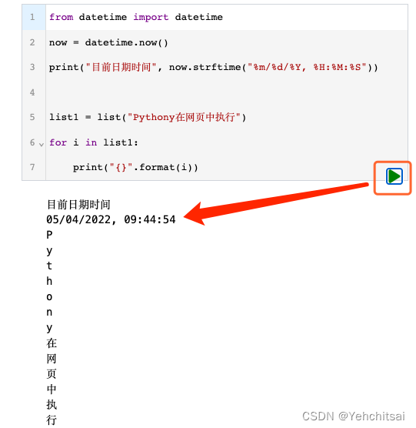The height and width of the screenshot is (428, 416).
Task: Place cursor on 'import' keyword
Action: pos(151,17)
